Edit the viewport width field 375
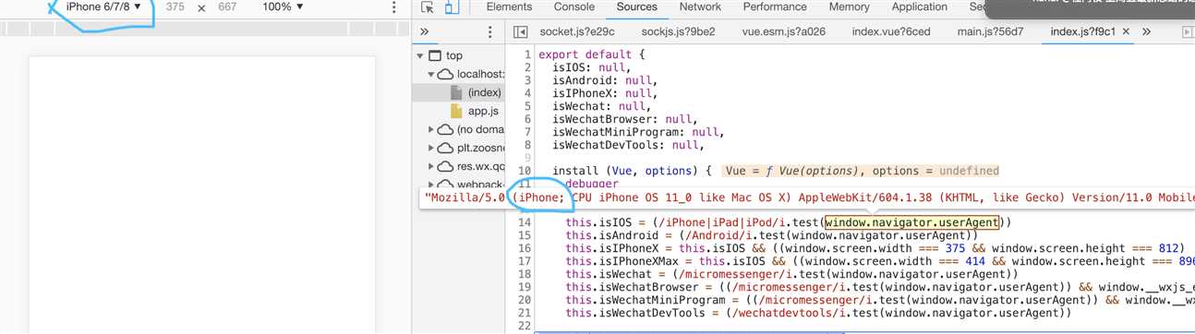Image resolution: width=1195 pixels, height=334 pixels. pos(175,7)
